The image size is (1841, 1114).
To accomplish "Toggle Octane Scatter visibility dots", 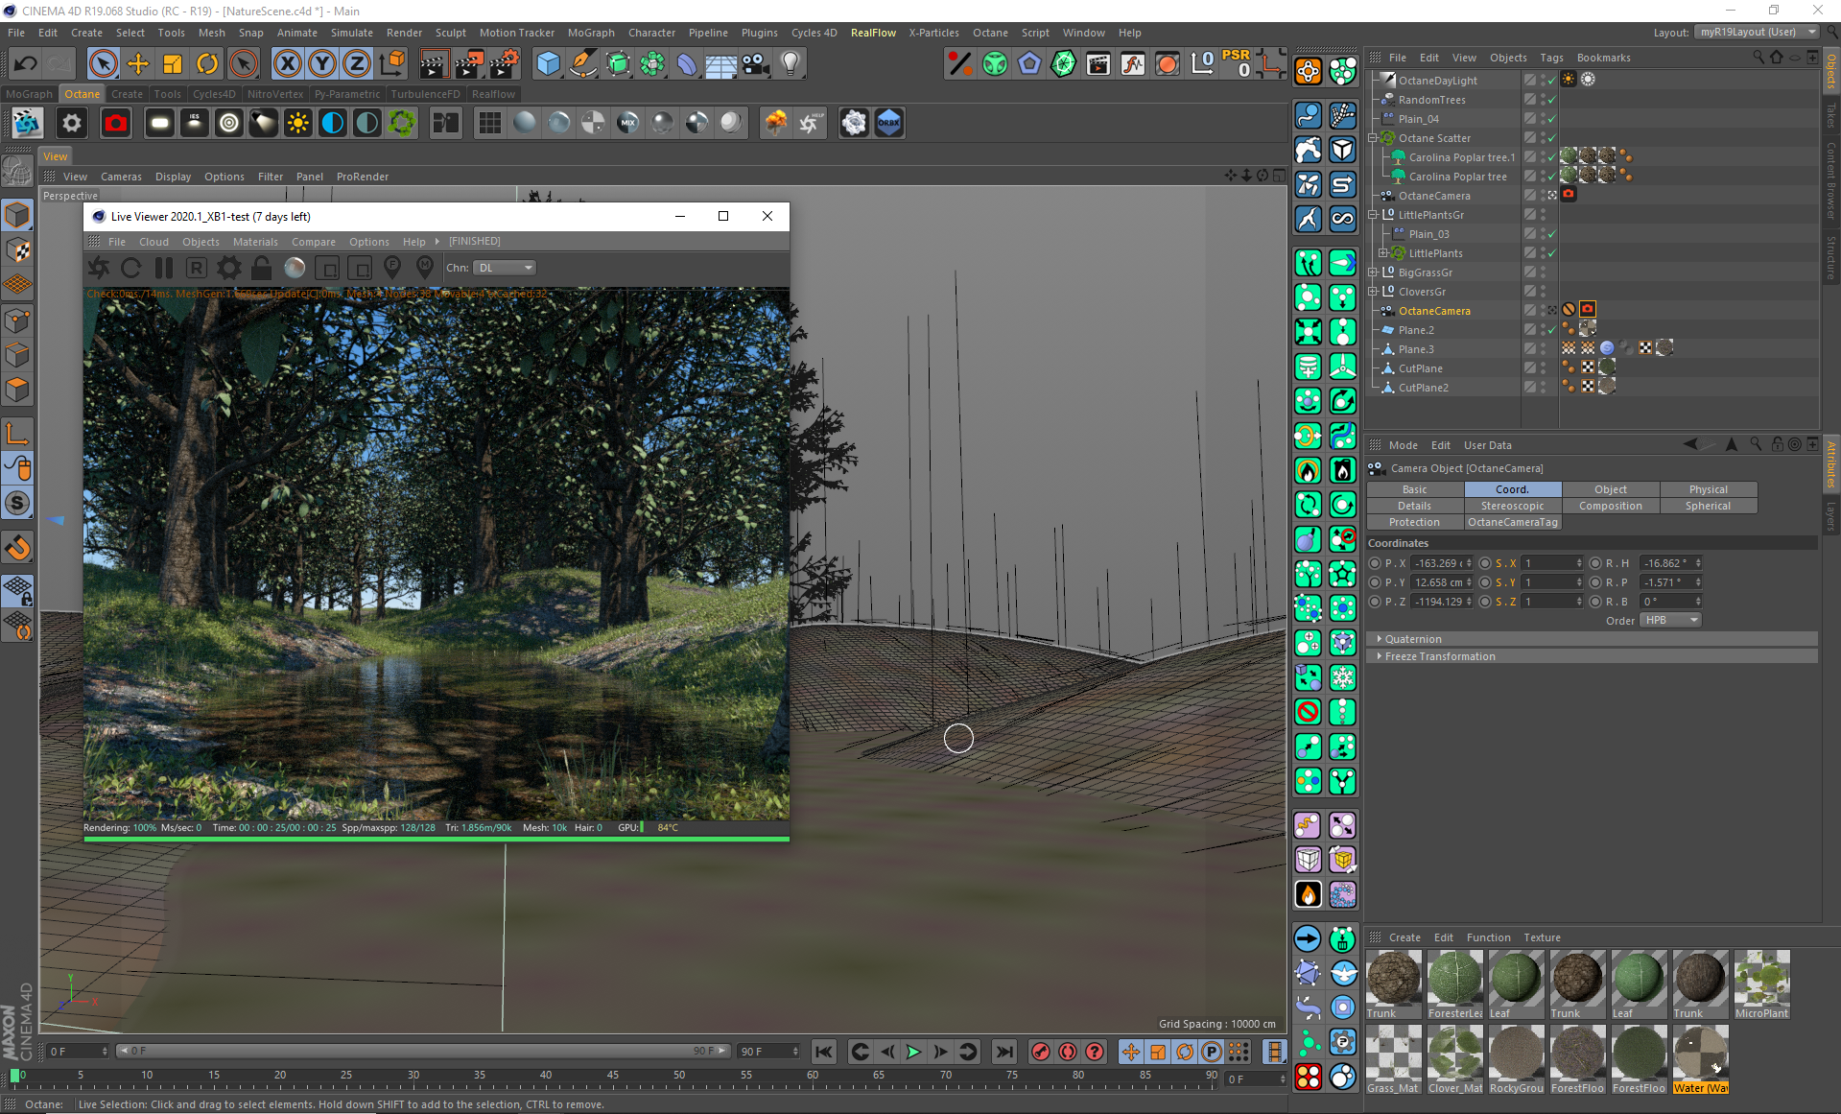I will [x=1544, y=138].
